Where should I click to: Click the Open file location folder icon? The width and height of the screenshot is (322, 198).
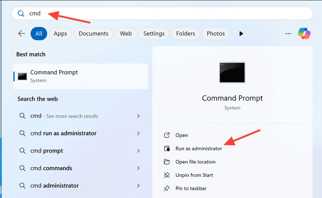(x=167, y=162)
